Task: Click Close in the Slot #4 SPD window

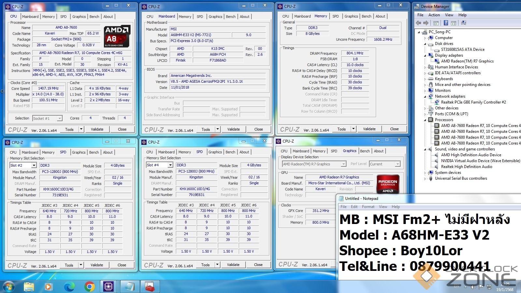Action: [258, 265]
